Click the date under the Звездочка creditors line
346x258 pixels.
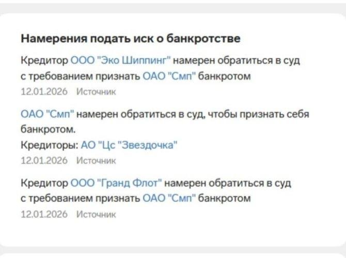(x=44, y=160)
